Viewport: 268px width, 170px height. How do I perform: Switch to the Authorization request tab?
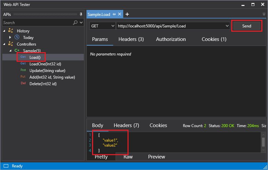tap(171, 39)
